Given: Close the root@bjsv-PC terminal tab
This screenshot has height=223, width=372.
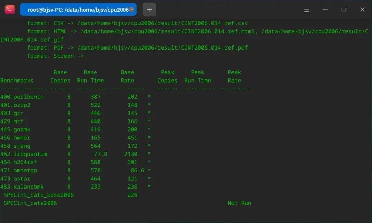Looking at the screenshot, I should (132, 9).
